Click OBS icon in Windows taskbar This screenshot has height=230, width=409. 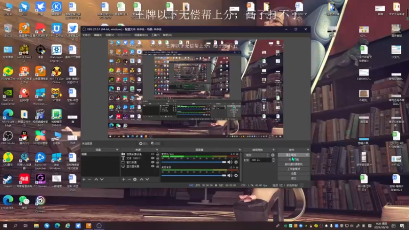(99, 225)
